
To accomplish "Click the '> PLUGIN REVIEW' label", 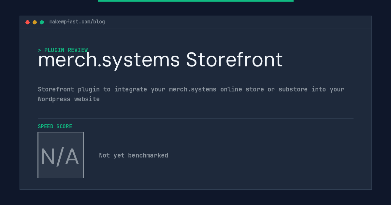I will [x=63, y=50].
